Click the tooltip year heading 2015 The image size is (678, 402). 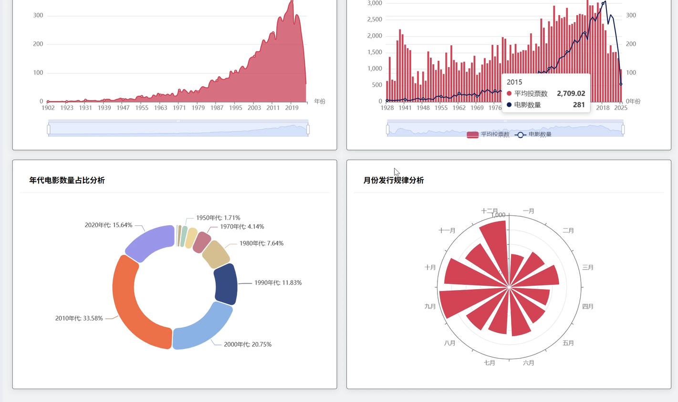(x=514, y=82)
